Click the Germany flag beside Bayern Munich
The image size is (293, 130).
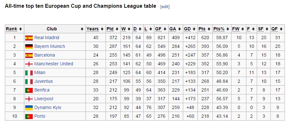(29, 47)
